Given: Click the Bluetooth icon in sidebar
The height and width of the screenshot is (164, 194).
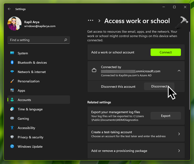Looking at the screenshot, I should (12, 62).
